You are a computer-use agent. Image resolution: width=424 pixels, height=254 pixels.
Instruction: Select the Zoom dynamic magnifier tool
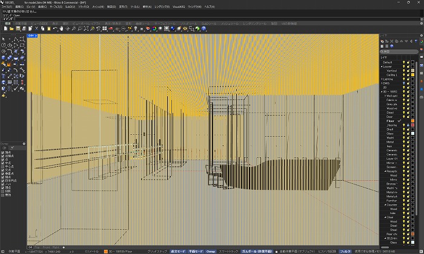point(74,28)
